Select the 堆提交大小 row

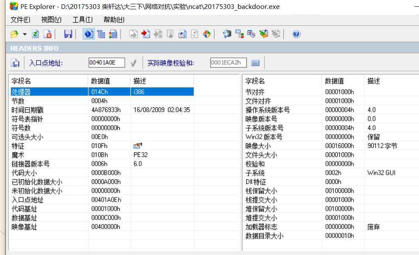[x=331, y=218]
